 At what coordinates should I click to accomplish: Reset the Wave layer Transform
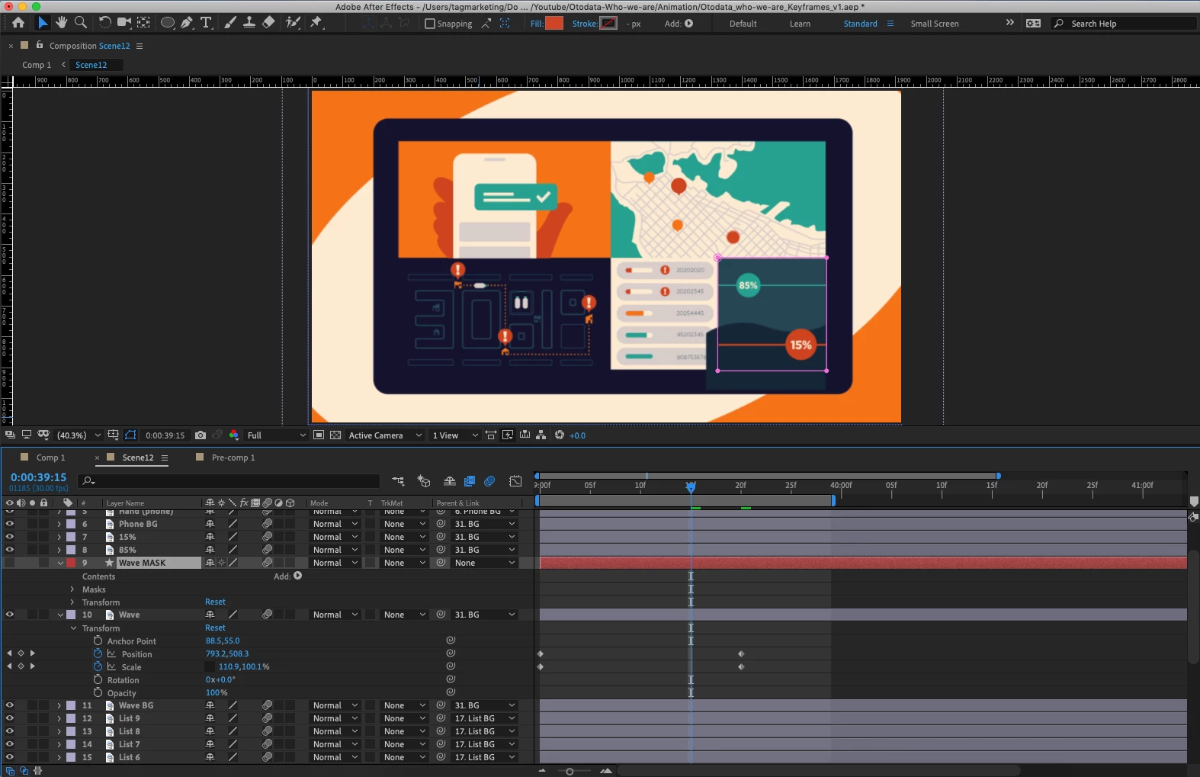point(215,628)
